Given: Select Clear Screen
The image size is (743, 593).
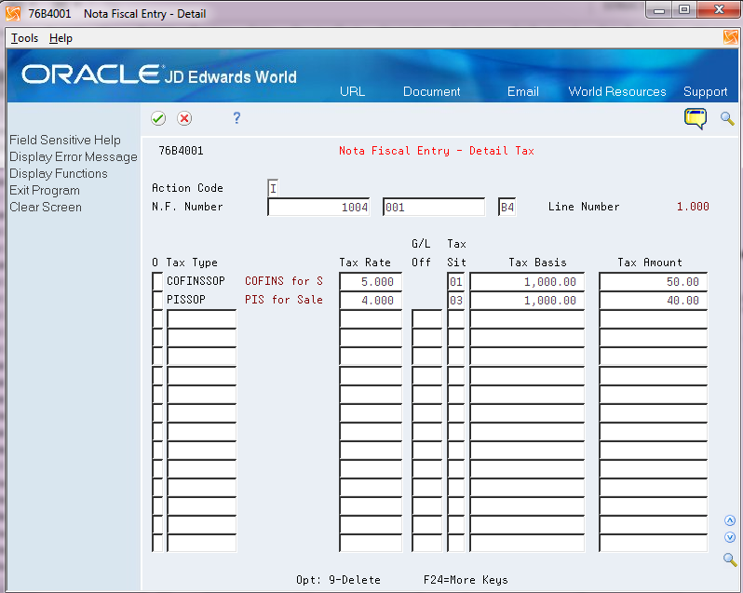Looking at the screenshot, I should (x=46, y=207).
